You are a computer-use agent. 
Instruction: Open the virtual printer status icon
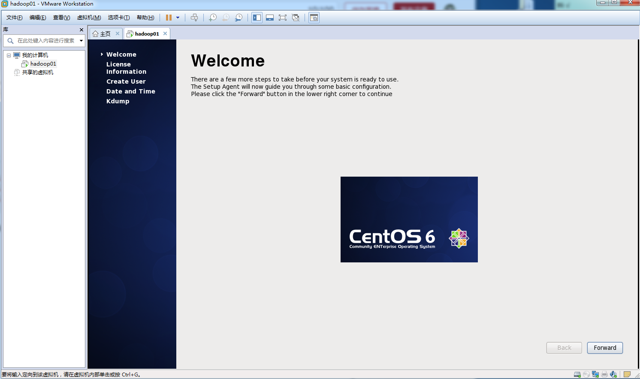[x=604, y=374]
